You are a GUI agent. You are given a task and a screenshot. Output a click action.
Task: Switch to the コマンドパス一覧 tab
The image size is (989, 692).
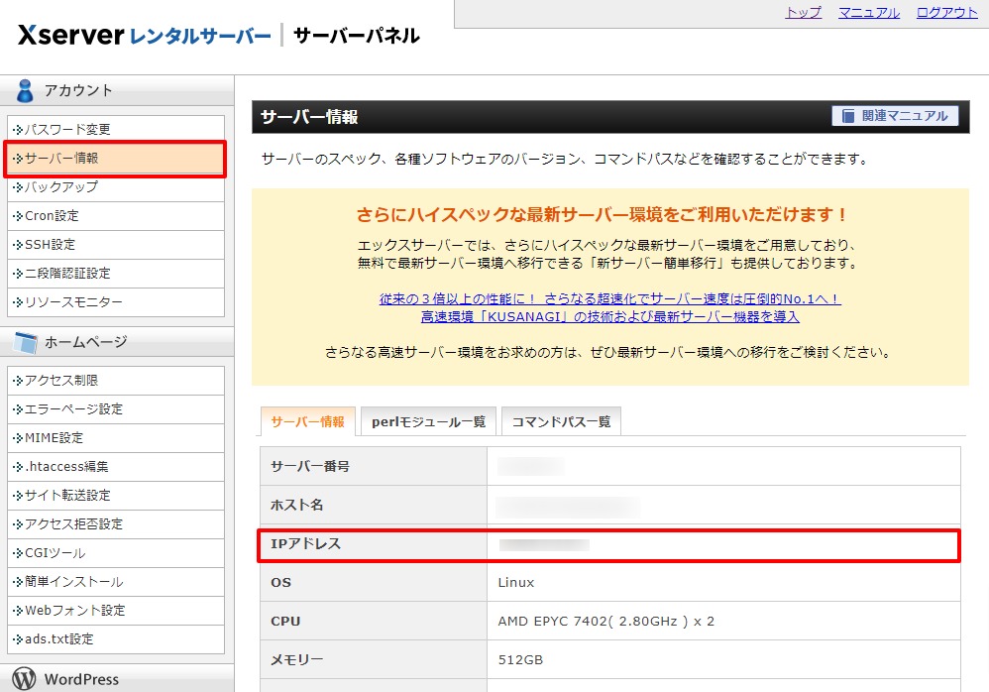pos(561,421)
